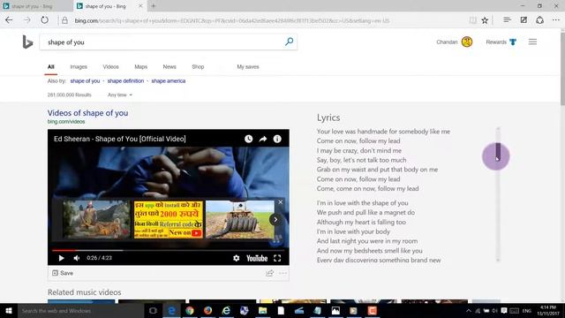Enter fullscreen on the video player
The width and height of the screenshot is (565, 318).
coord(277,258)
